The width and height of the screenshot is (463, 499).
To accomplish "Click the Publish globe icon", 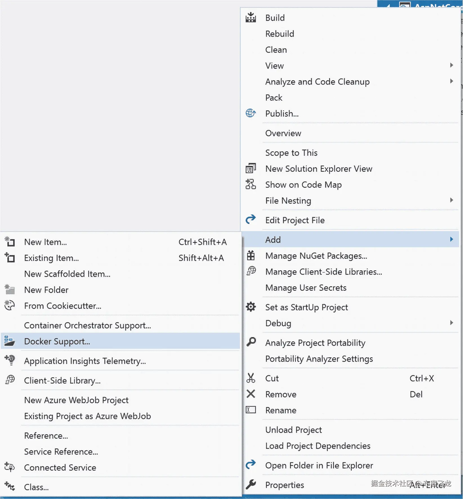I will tap(250, 113).
